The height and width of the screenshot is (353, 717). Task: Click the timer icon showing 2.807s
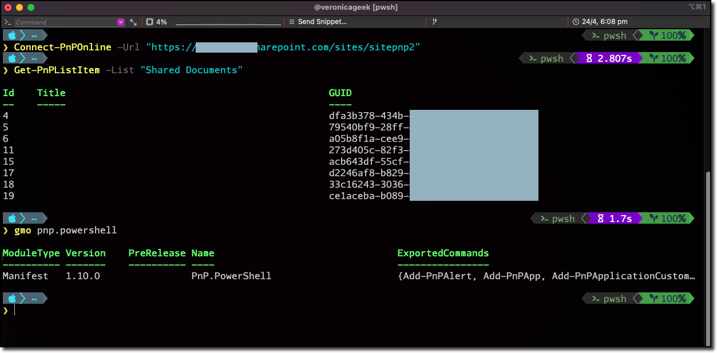(589, 58)
